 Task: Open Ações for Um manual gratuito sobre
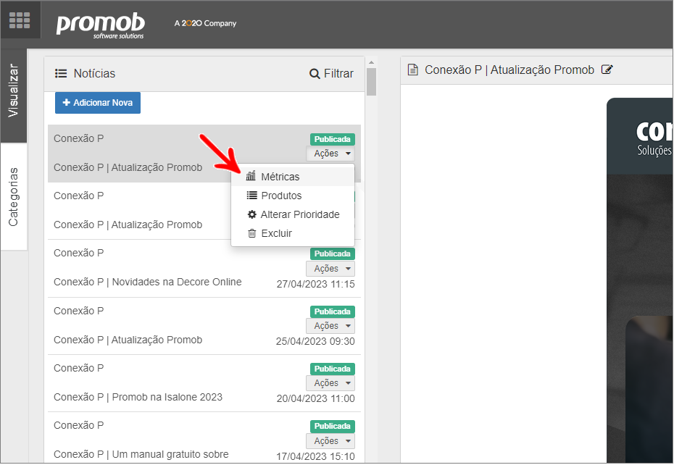330,441
